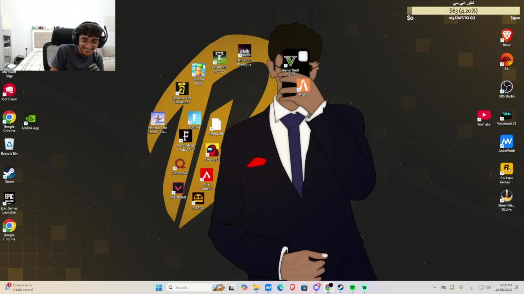
Task: Launch the Steam desktop shortcut
Action: 9,175
